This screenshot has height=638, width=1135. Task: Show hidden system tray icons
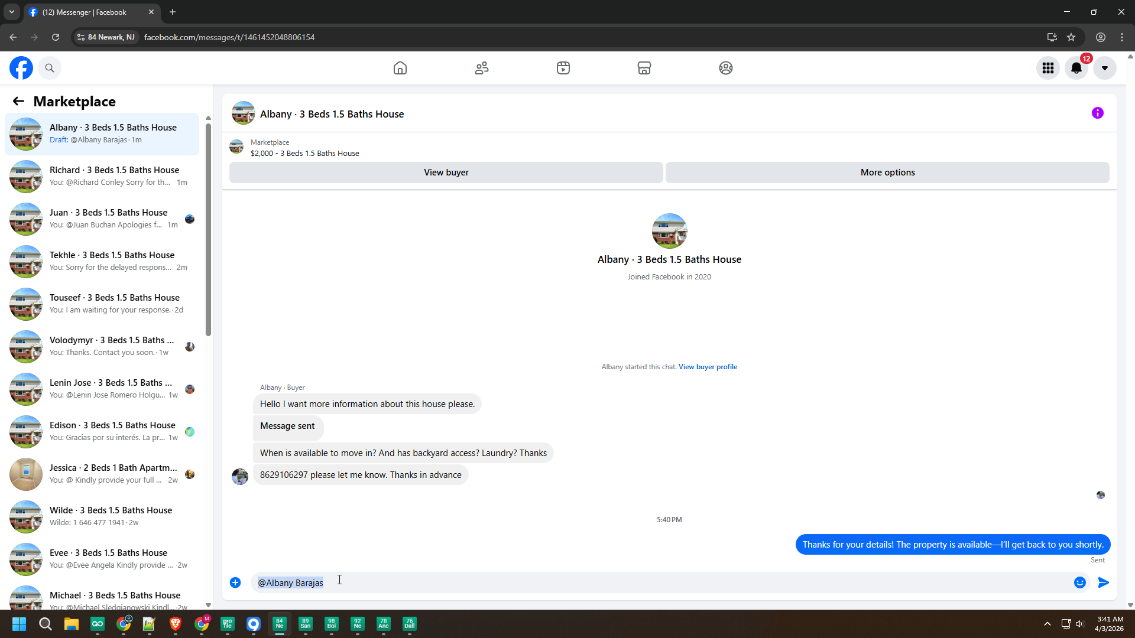(x=1048, y=624)
